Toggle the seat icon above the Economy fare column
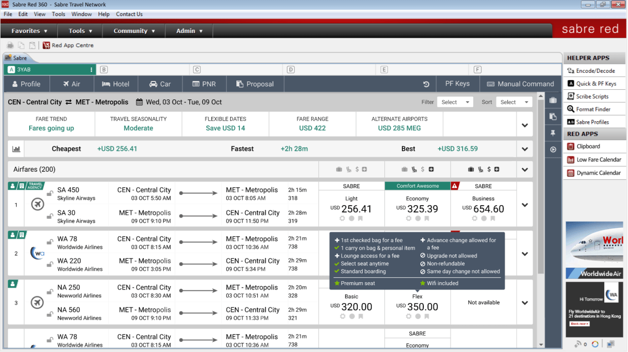 414,169
